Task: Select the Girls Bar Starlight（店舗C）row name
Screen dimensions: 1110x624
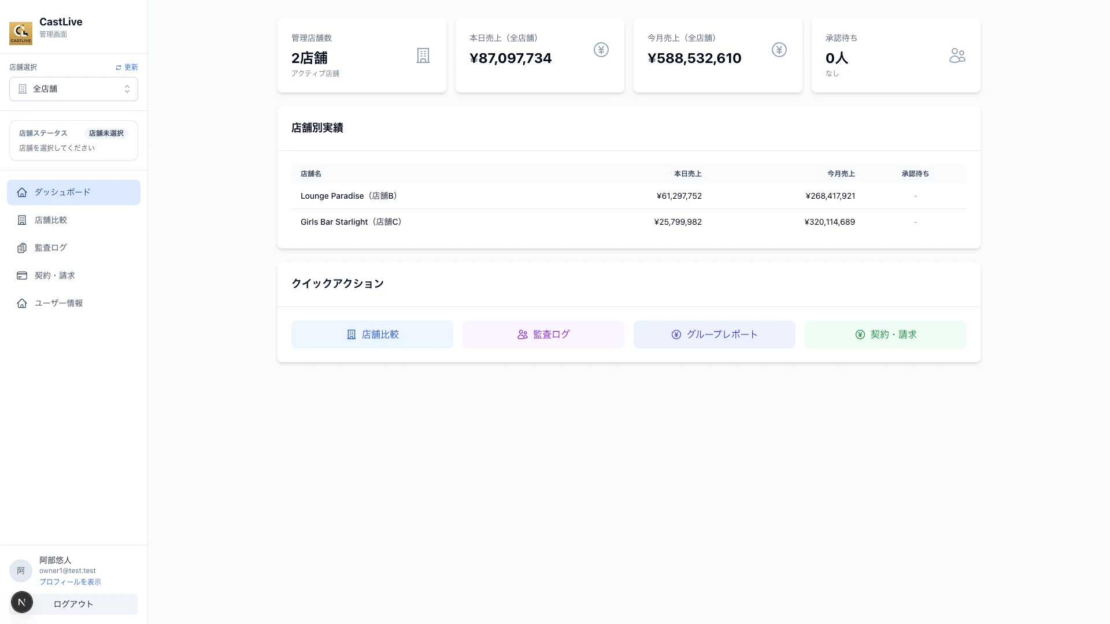Action: coord(352,222)
